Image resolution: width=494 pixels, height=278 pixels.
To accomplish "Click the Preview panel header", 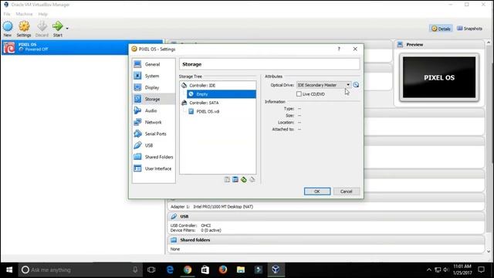I will click(x=439, y=45).
